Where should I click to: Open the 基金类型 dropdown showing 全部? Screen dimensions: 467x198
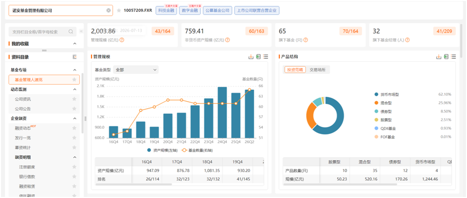pyautogui.click(x=136, y=70)
